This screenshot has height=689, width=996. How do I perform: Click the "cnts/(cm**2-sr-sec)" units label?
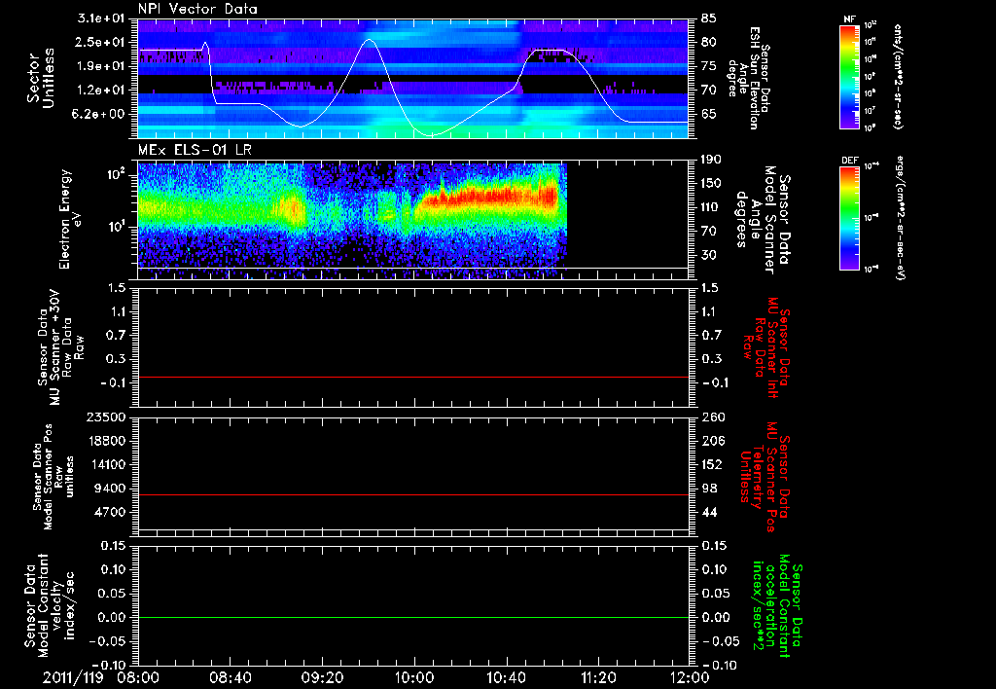click(x=898, y=77)
